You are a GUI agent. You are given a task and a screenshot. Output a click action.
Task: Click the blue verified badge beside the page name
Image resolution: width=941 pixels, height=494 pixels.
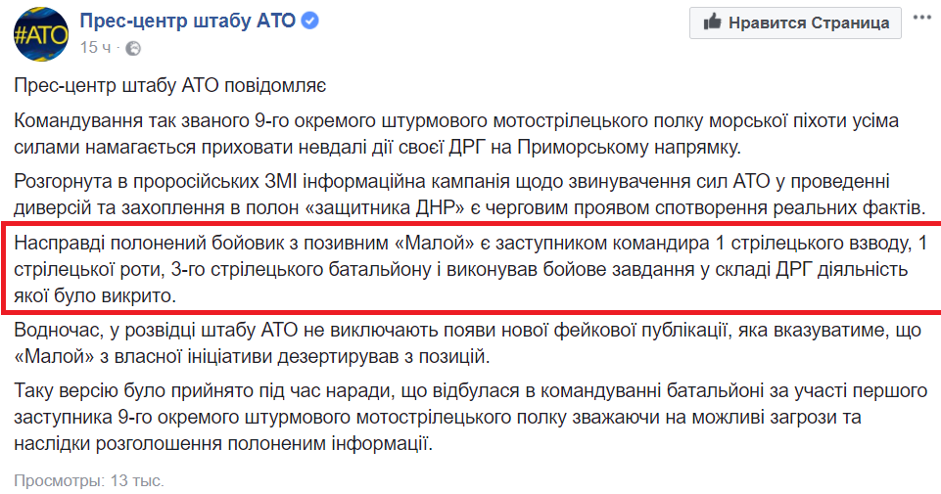[x=309, y=21]
